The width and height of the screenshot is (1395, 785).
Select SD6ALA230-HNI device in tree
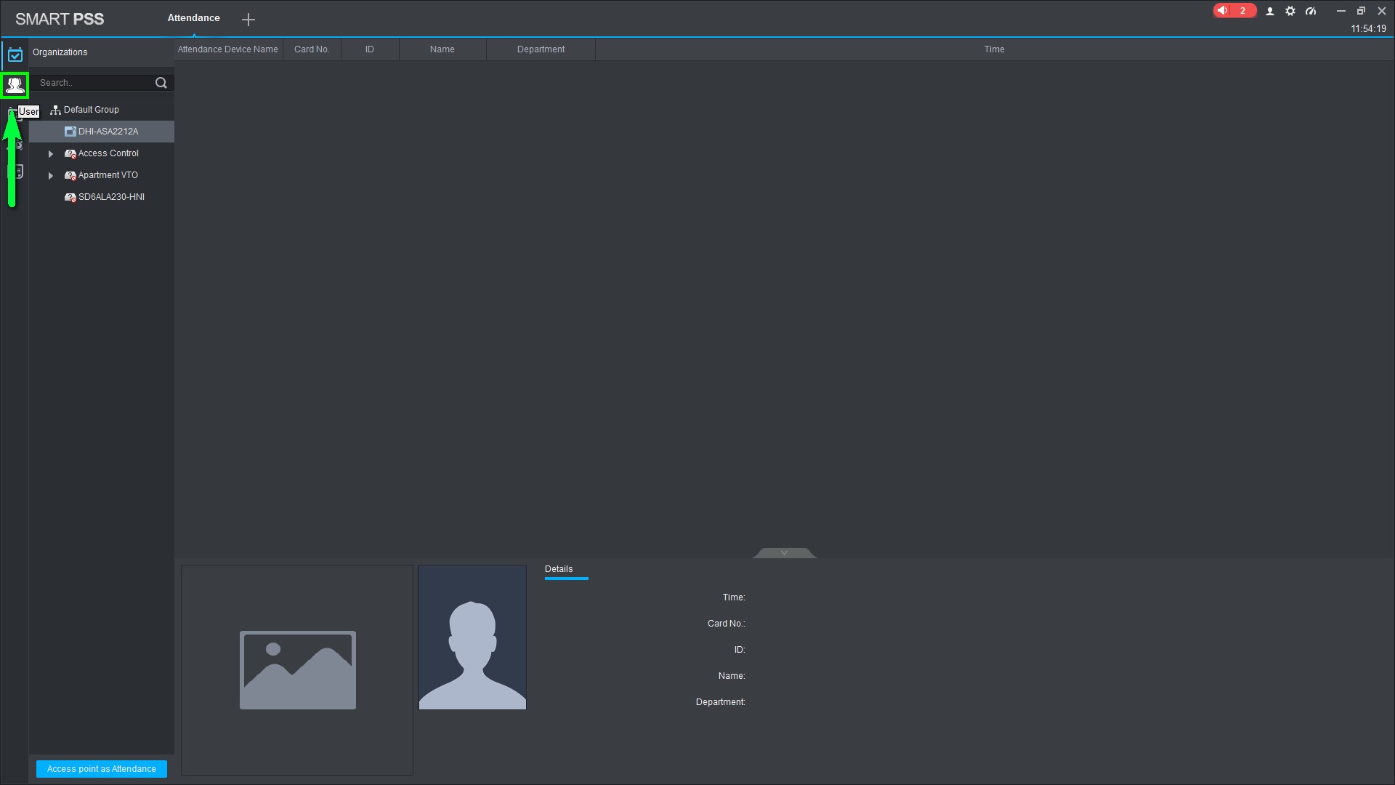tap(111, 197)
